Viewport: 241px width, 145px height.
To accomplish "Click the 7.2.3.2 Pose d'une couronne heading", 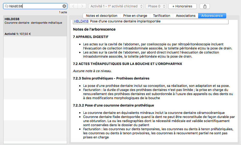I will [113, 105].
